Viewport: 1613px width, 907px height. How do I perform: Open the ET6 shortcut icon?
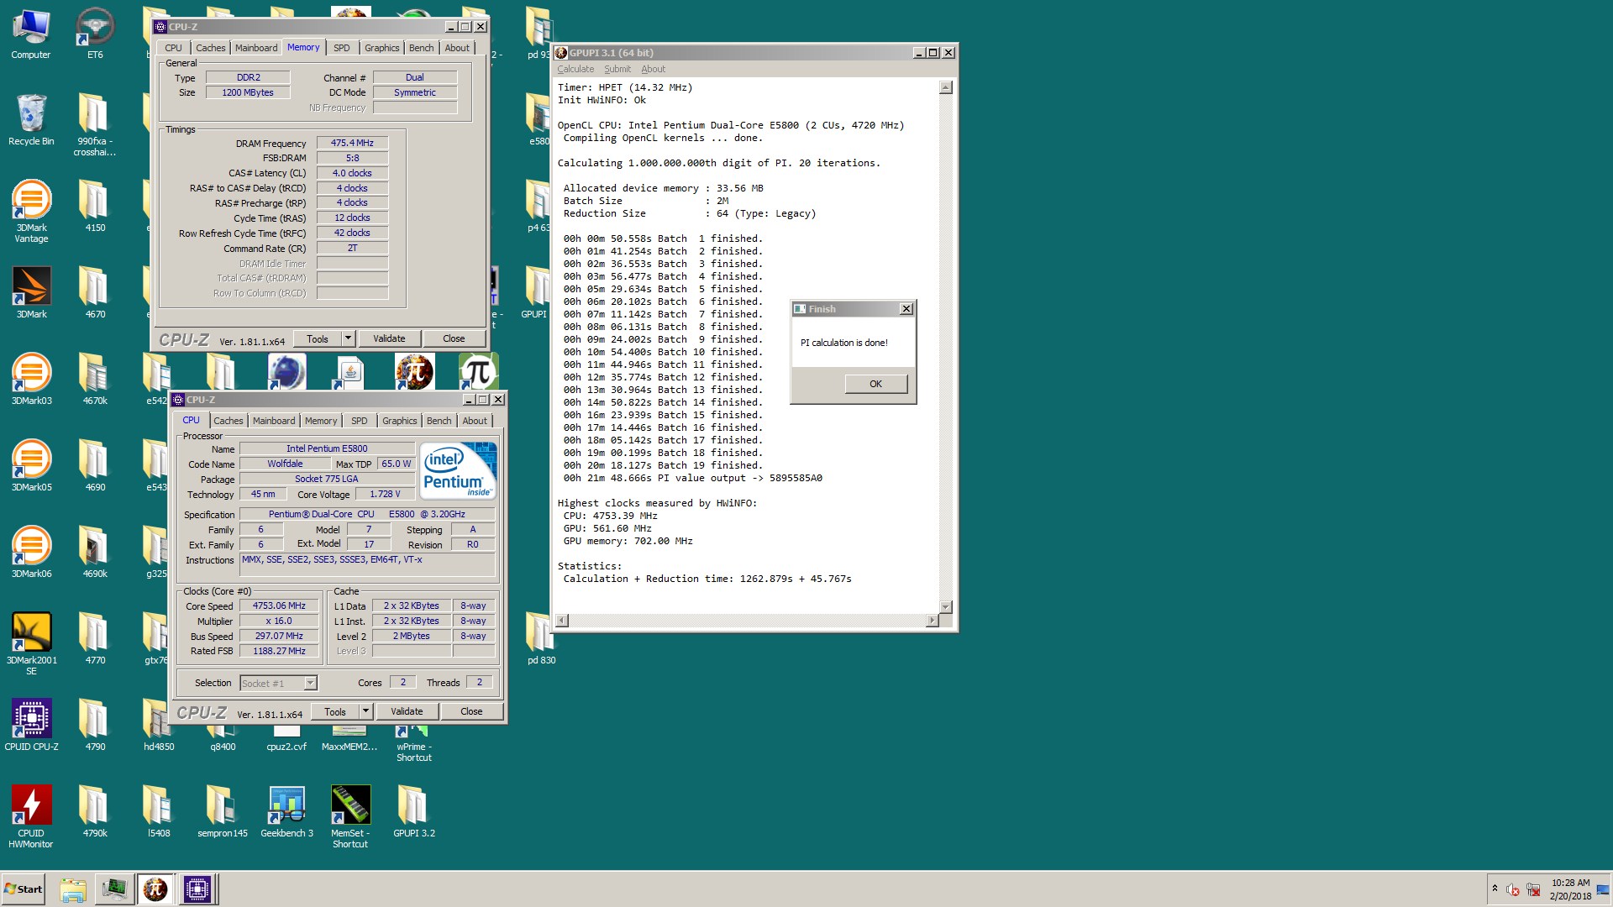95,34
